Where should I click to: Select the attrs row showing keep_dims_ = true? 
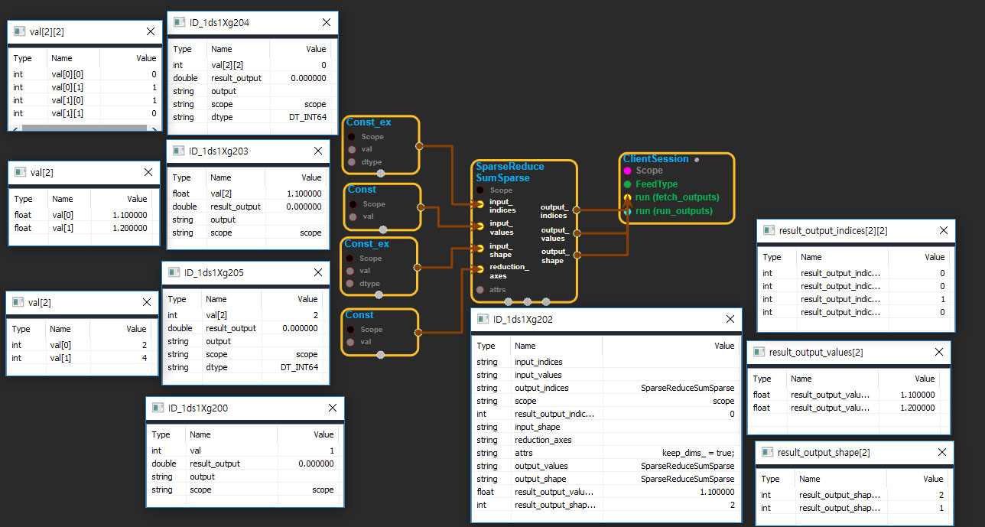(x=604, y=453)
